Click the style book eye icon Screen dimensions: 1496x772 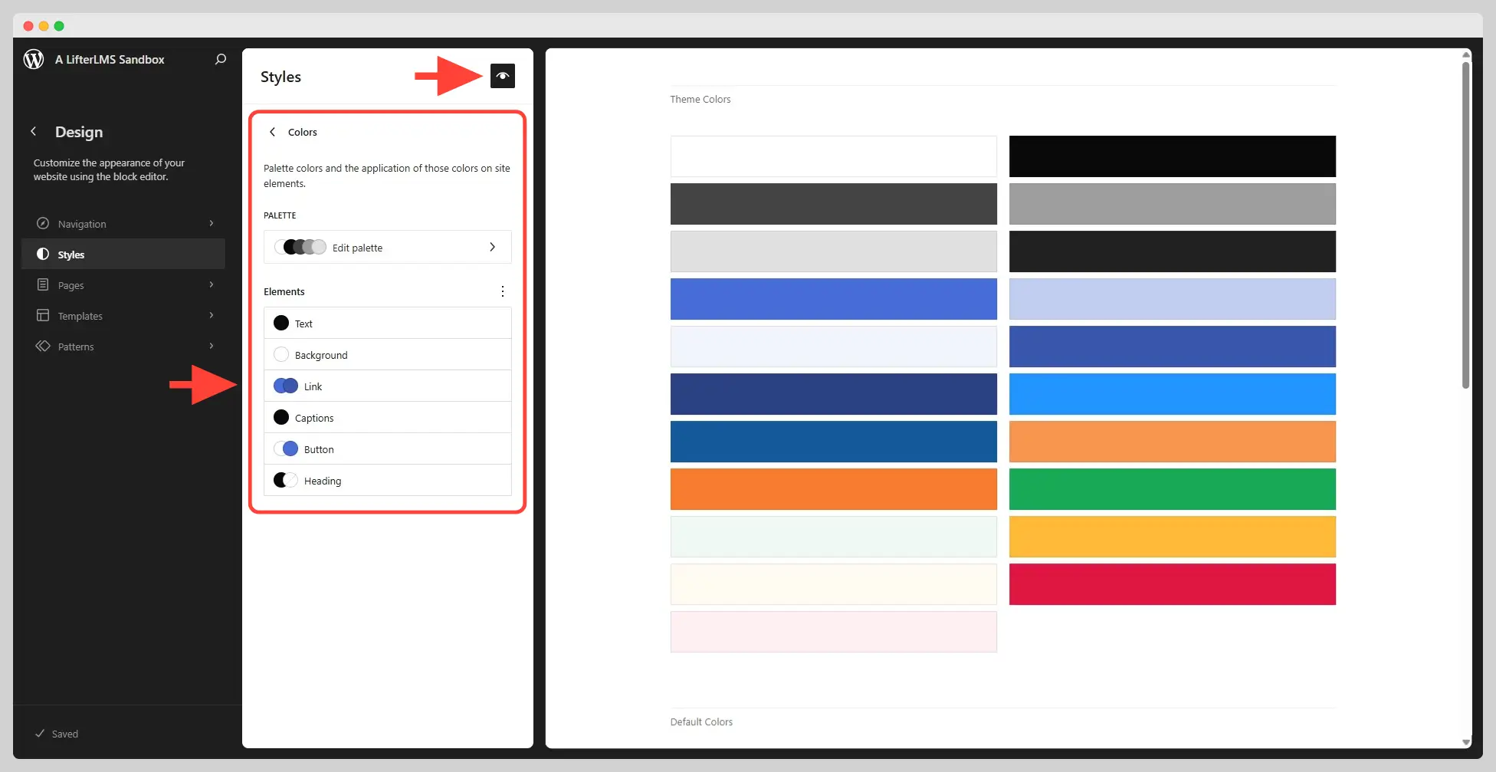(503, 76)
